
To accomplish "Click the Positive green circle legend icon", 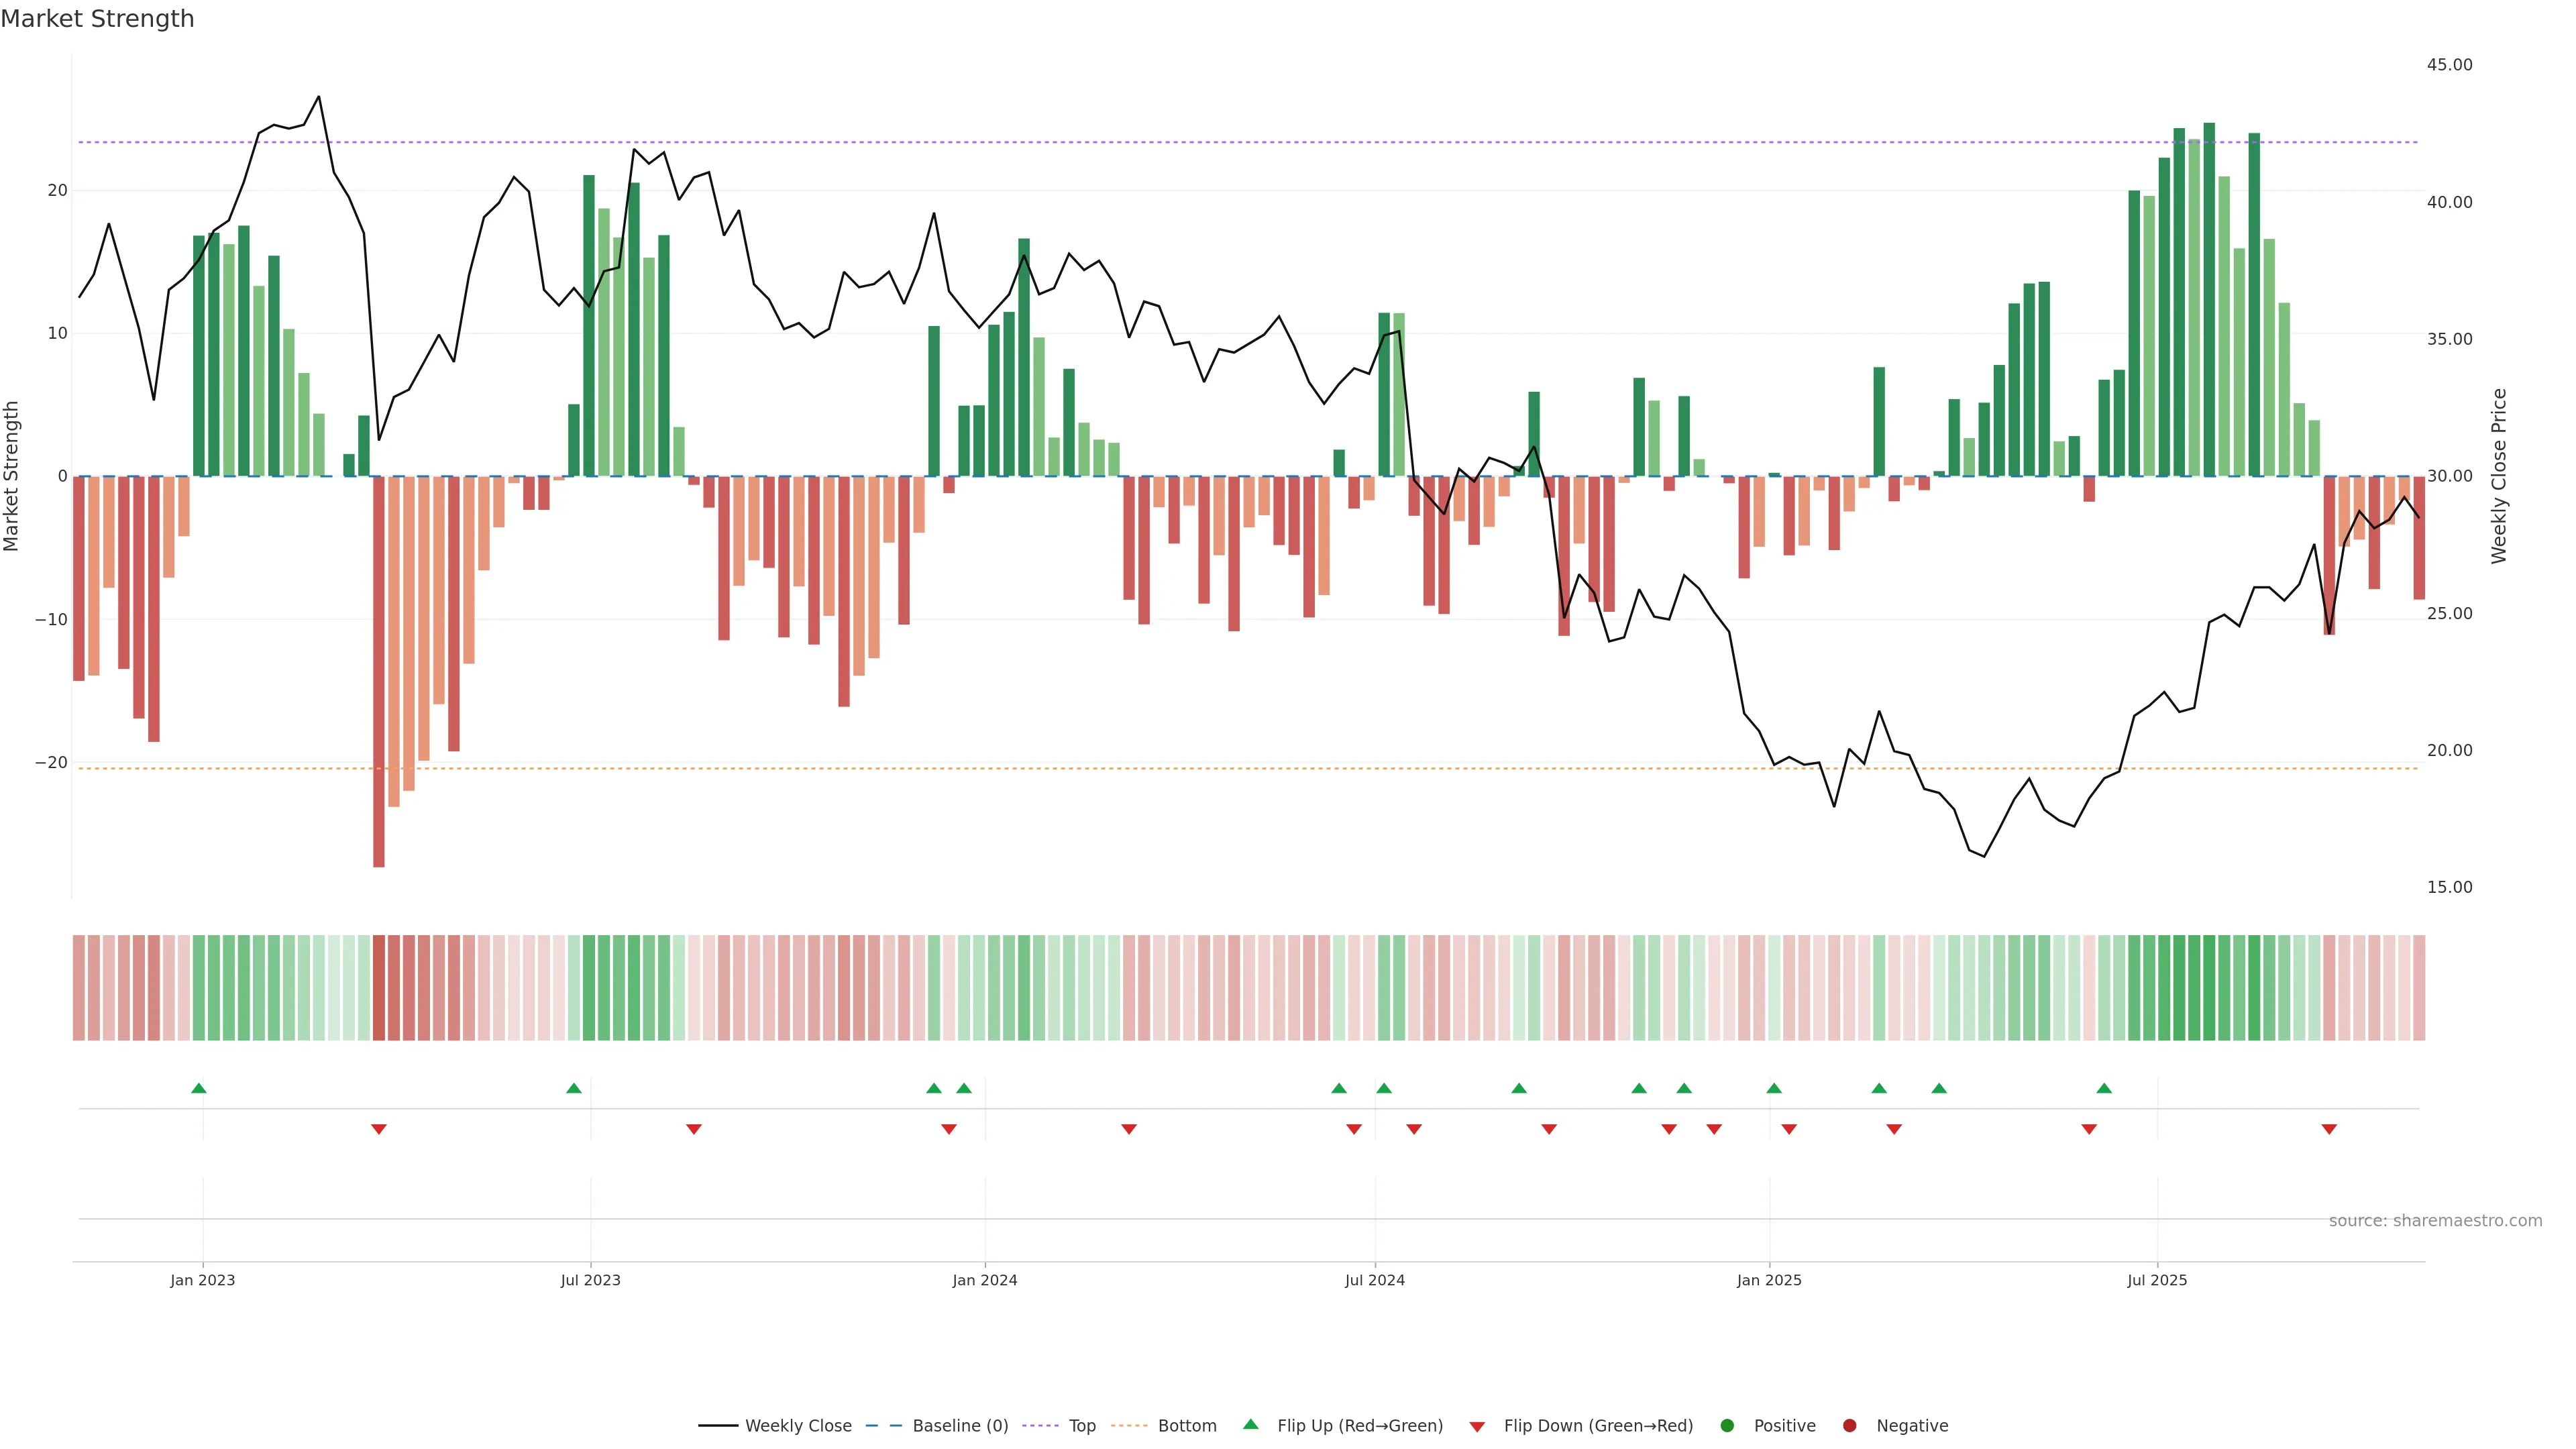I will (x=1727, y=1426).
